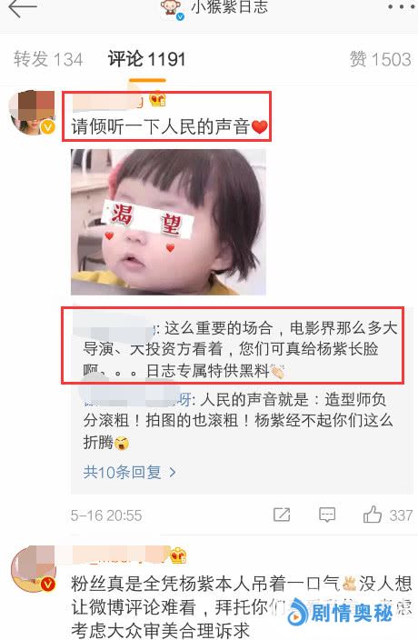Tap the reply starting with 这么重要的场合

click(240, 349)
